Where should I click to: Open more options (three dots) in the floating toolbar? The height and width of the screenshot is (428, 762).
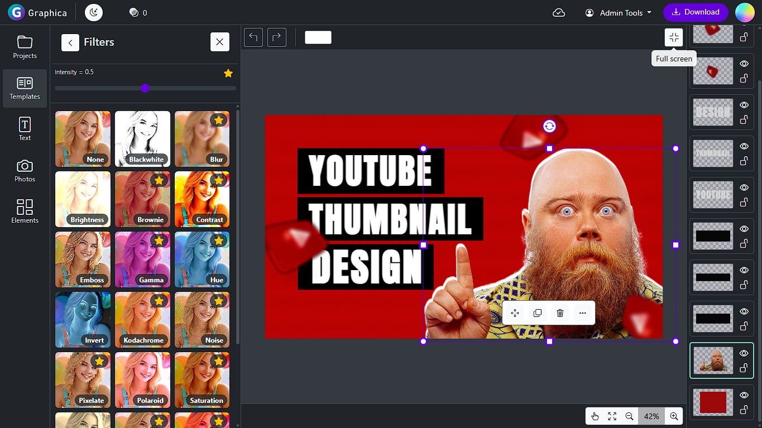(x=582, y=313)
